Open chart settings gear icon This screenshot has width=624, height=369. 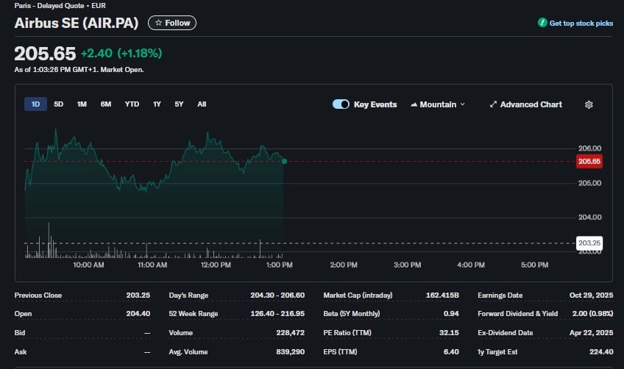click(589, 104)
